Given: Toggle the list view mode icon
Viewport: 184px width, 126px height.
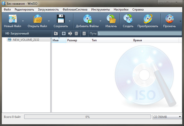Looking at the screenshot, I should coord(84,33).
